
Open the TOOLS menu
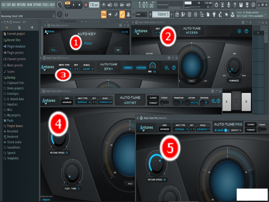coord(46,5)
